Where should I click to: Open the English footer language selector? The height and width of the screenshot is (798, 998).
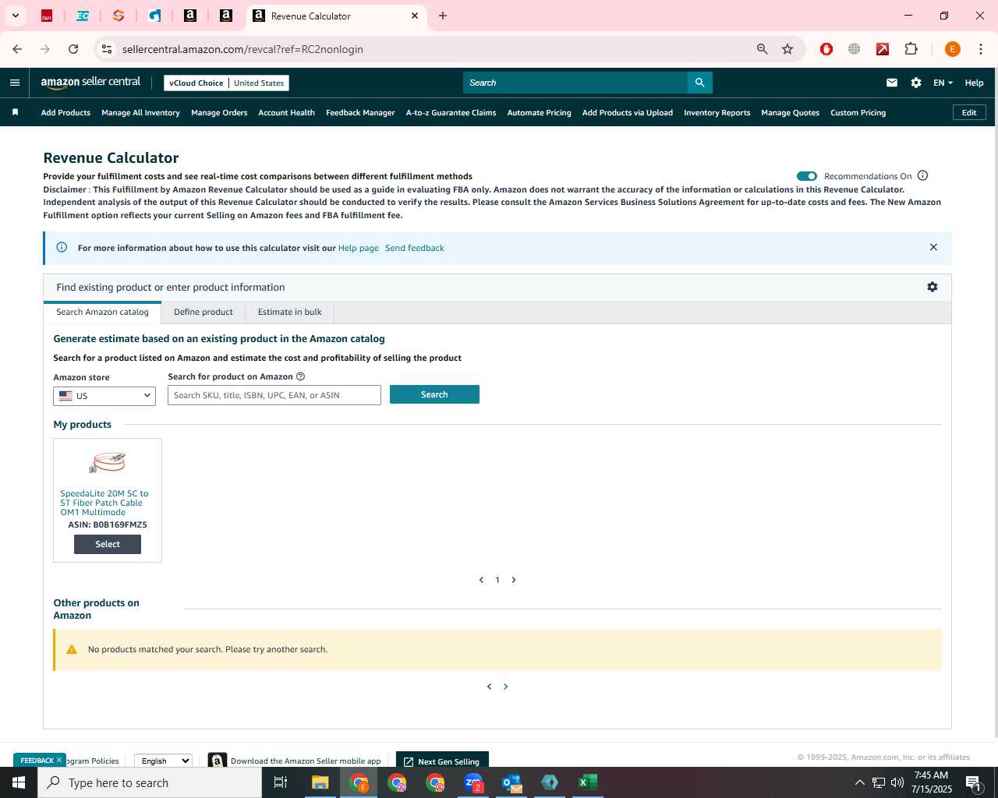[x=164, y=761]
